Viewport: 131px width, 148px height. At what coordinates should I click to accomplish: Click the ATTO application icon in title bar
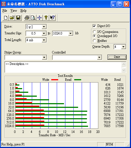pyautogui.click(x=4, y=4)
